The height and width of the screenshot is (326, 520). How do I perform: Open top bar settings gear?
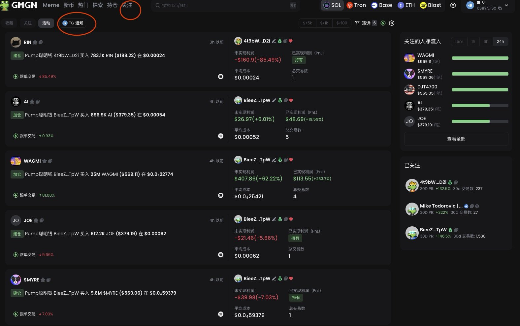tap(453, 5)
